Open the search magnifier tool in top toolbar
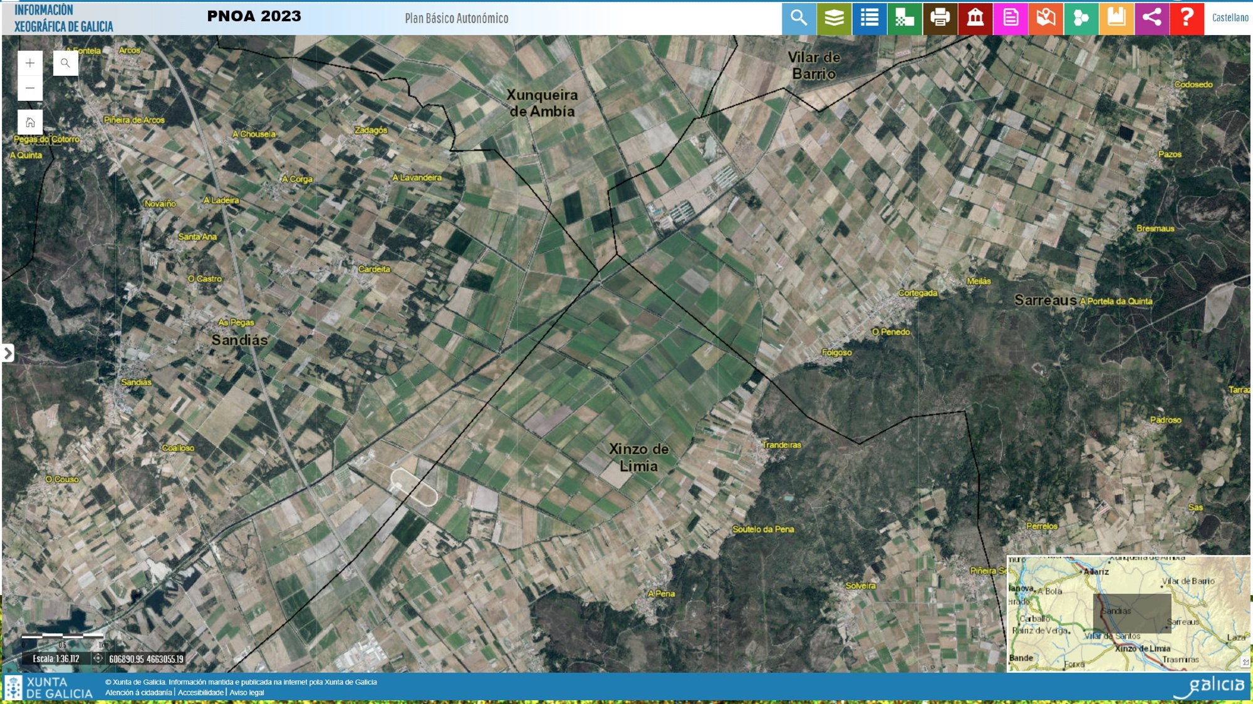 pyautogui.click(x=799, y=18)
